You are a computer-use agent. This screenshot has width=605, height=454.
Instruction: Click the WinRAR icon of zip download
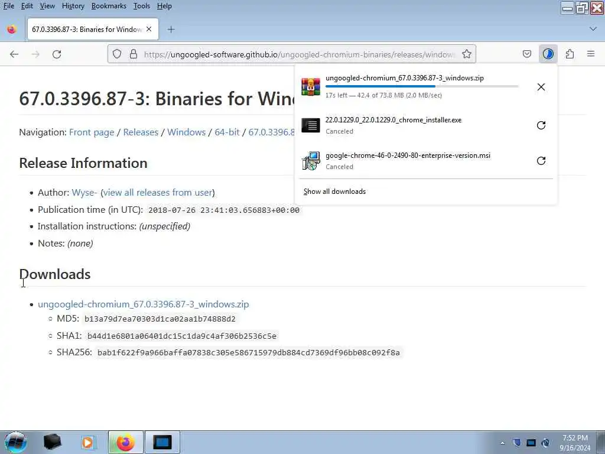(311, 87)
